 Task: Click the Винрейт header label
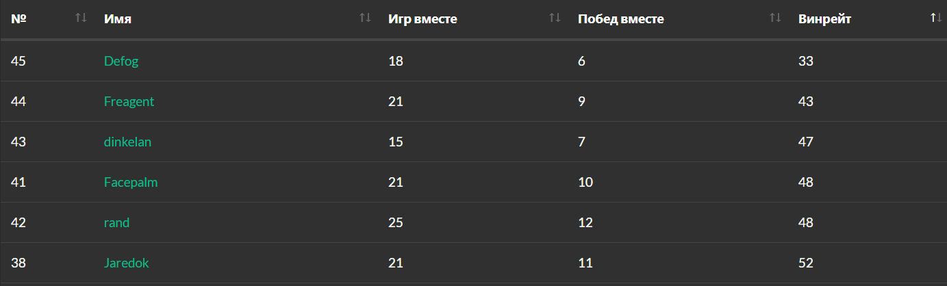click(x=824, y=19)
